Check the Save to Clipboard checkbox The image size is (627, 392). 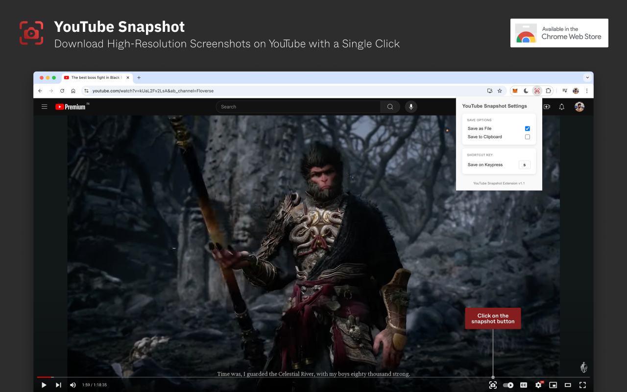(528, 137)
